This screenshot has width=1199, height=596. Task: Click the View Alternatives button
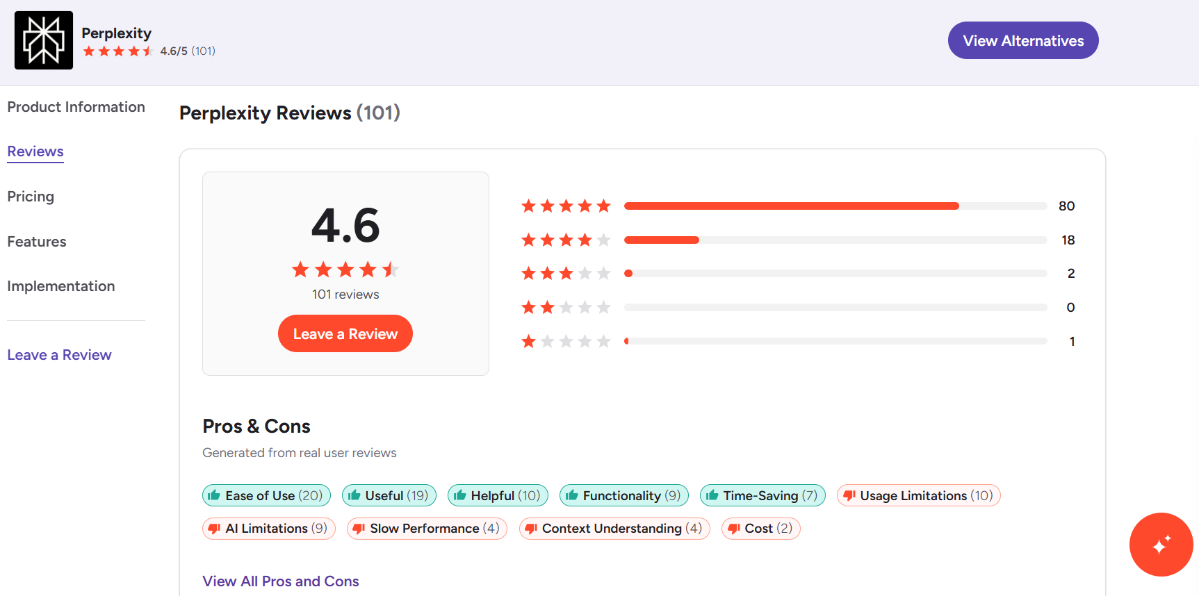click(x=1023, y=40)
